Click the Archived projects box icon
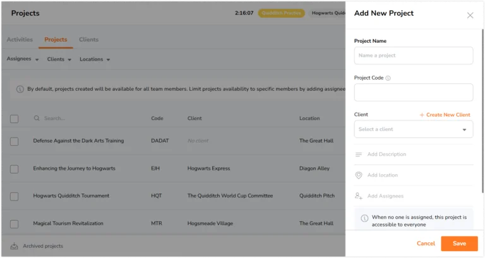This screenshot has width=485, height=258. tap(15, 246)
